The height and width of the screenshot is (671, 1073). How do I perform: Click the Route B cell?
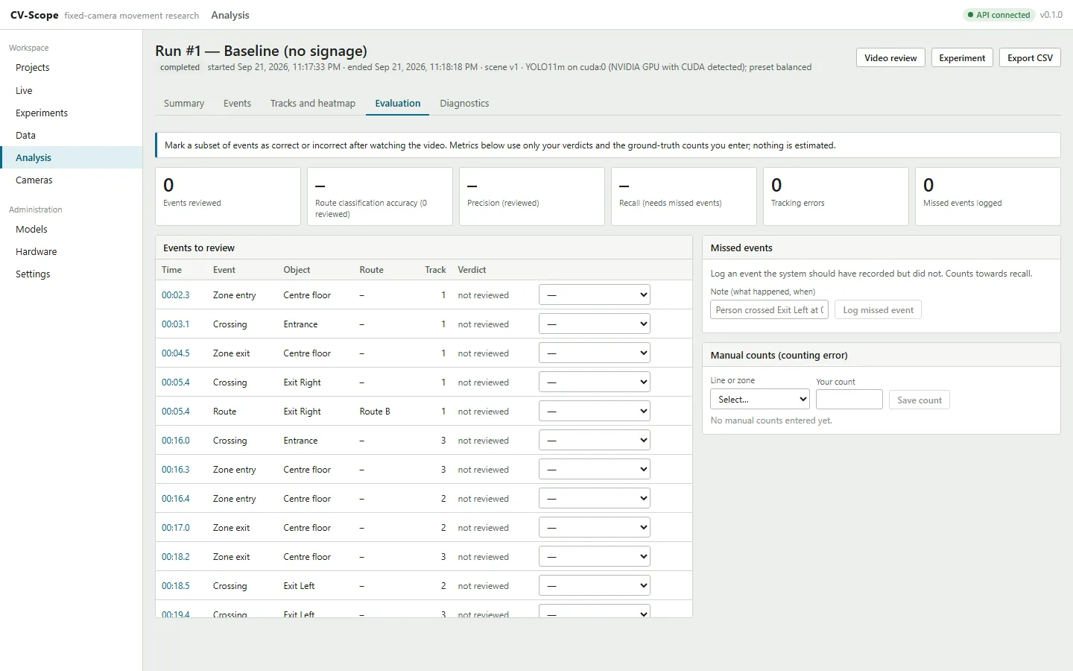pos(375,412)
